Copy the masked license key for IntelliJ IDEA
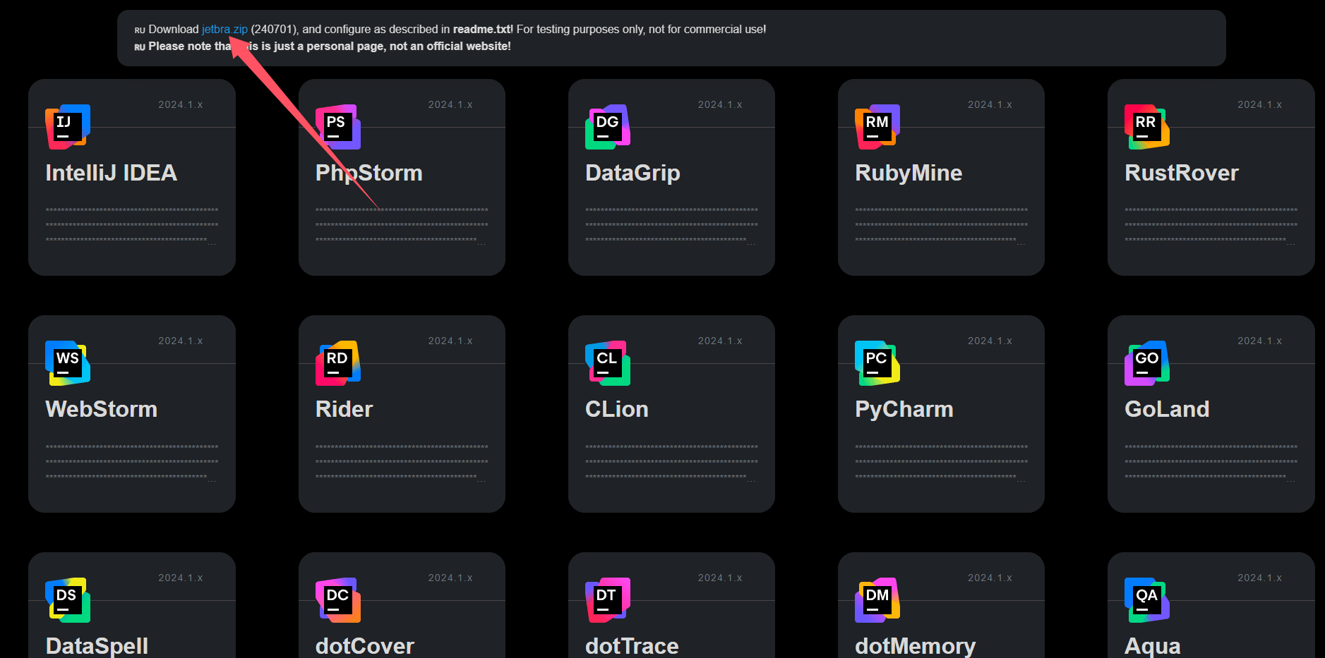 click(132, 225)
